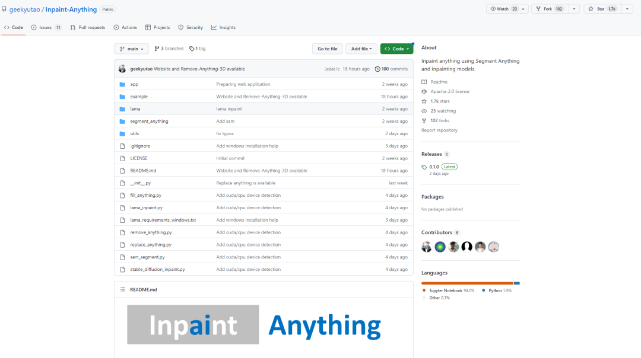Image resolution: width=641 pixels, height=358 pixels.
Task: Click the segment_anything folder icon
Action: [122, 122]
